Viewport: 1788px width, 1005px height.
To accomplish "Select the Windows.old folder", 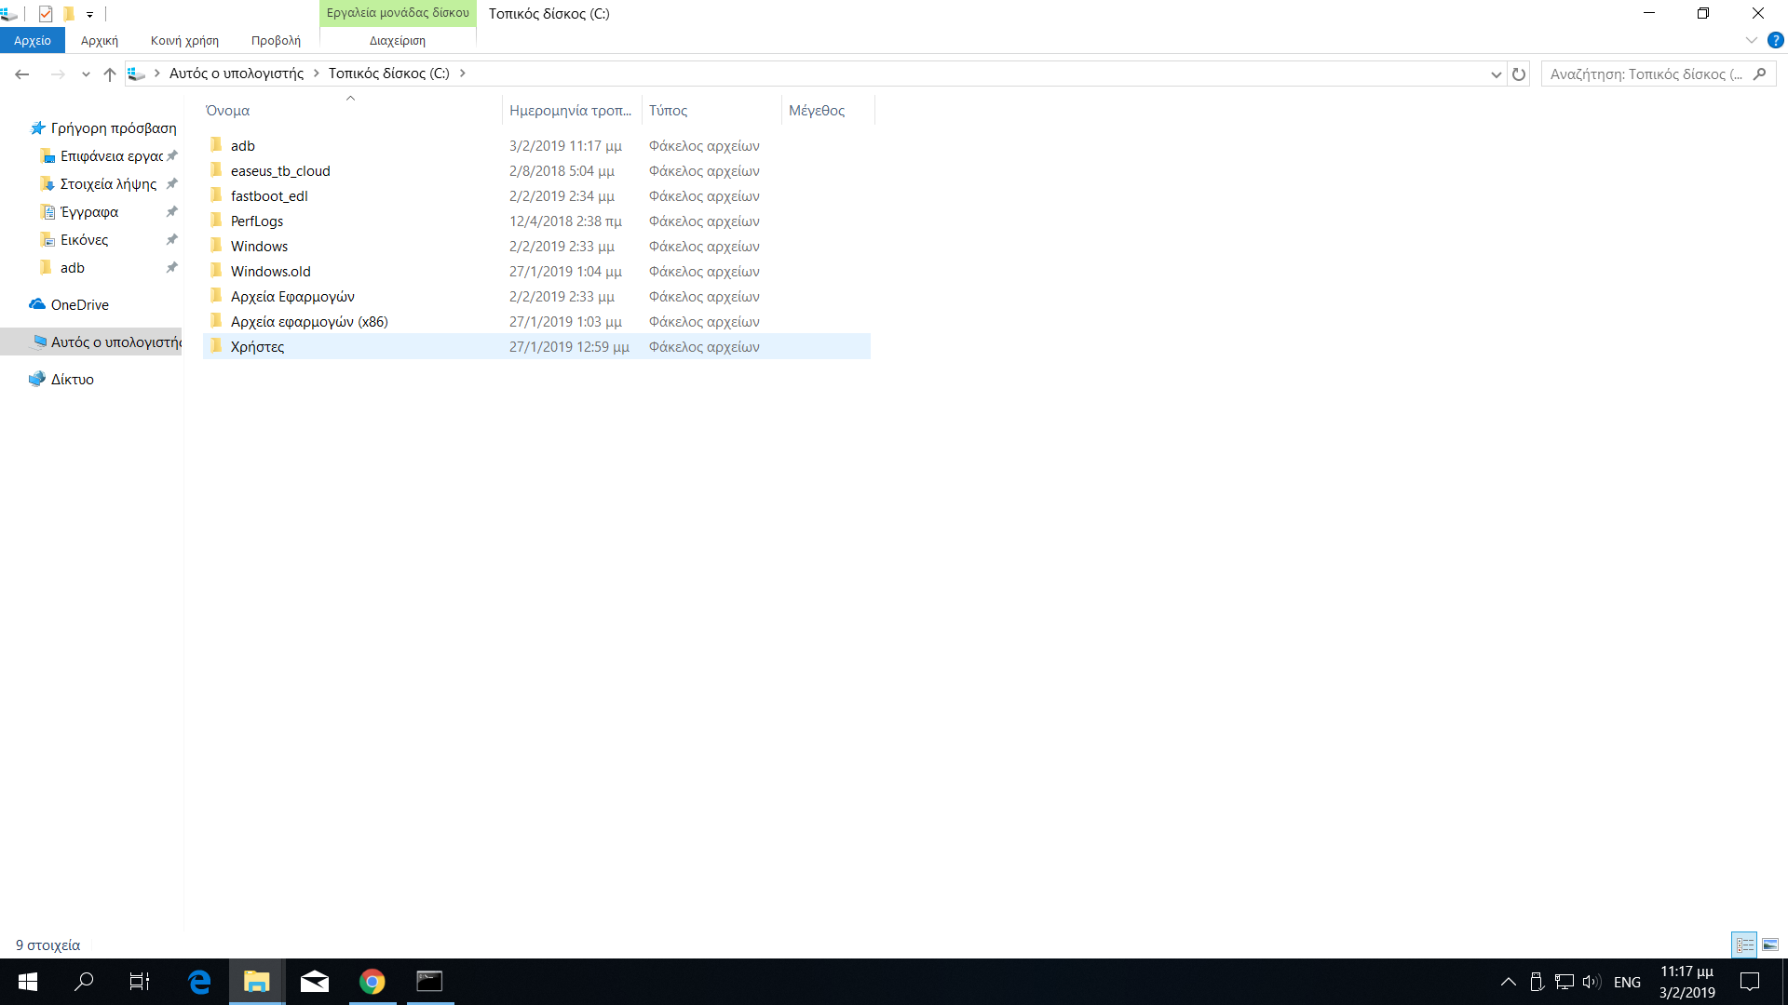I will click(270, 272).
